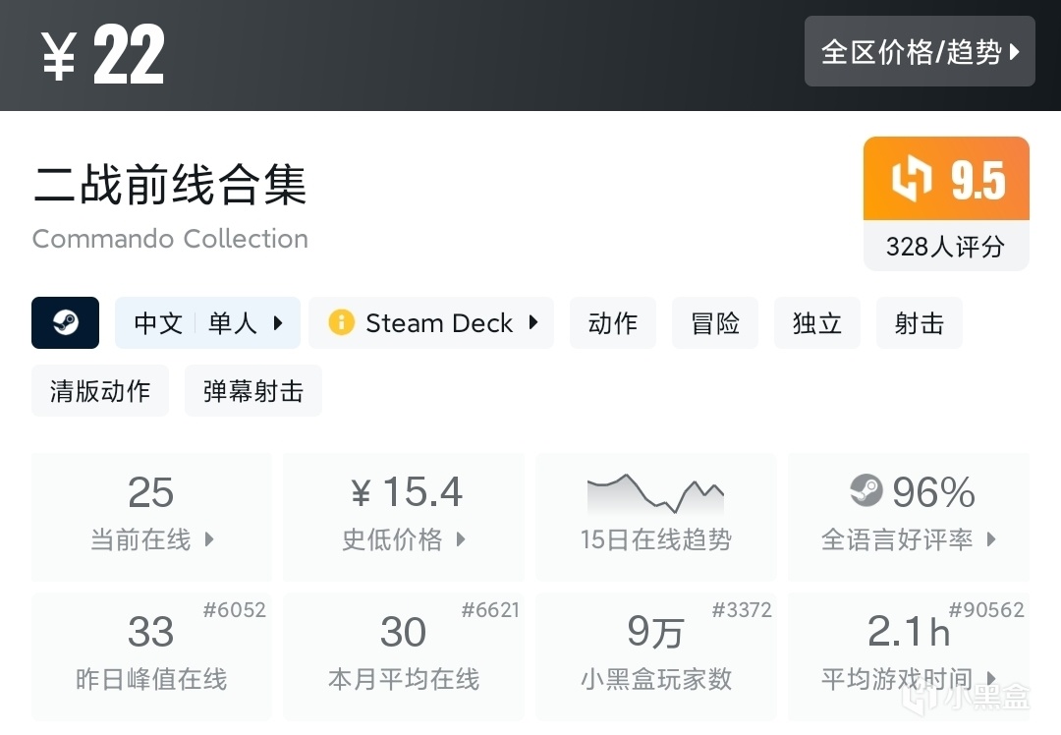Click the Steam logo beside 96%

866,490
